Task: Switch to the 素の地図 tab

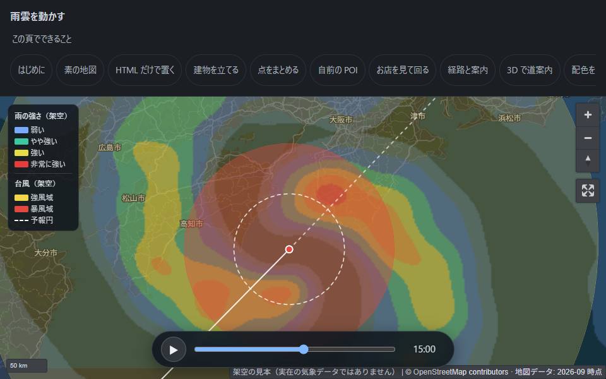Action: pyautogui.click(x=80, y=70)
